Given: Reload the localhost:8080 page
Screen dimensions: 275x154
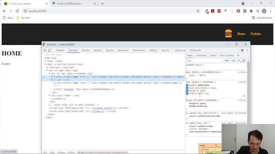Looking at the screenshot, I should tap(17, 11).
